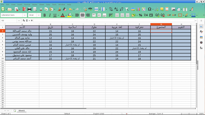Run the spelling check (abc)
Image resolution: width=205 pixels, height=115 pixels.
90,9
